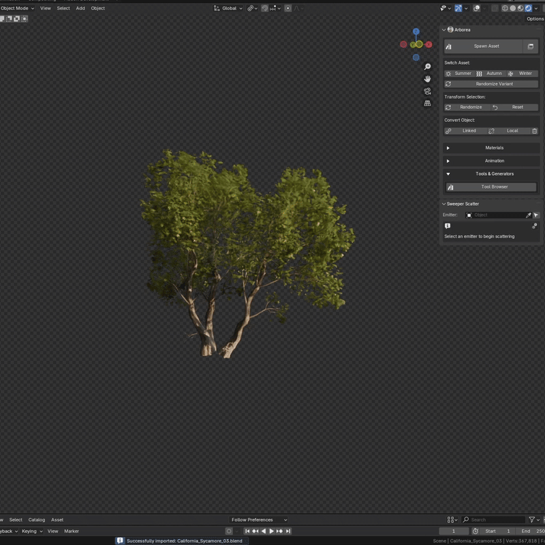This screenshot has height=545, width=545.
Task: Click red X axis on navigation gizmo
Action: point(429,44)
